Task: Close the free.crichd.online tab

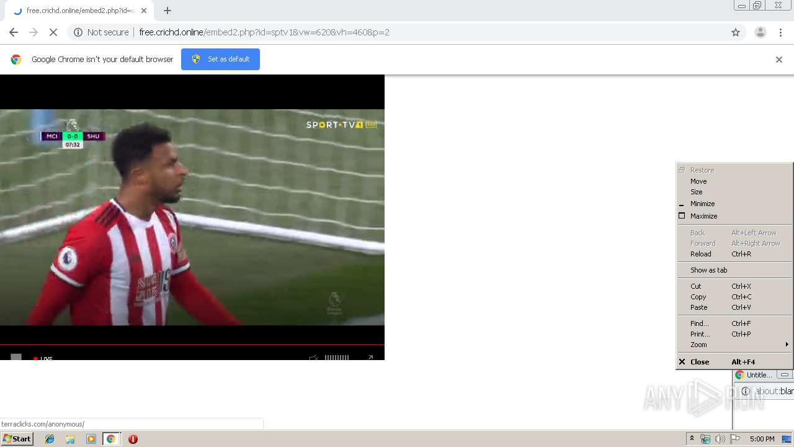Action: [144, 11]
